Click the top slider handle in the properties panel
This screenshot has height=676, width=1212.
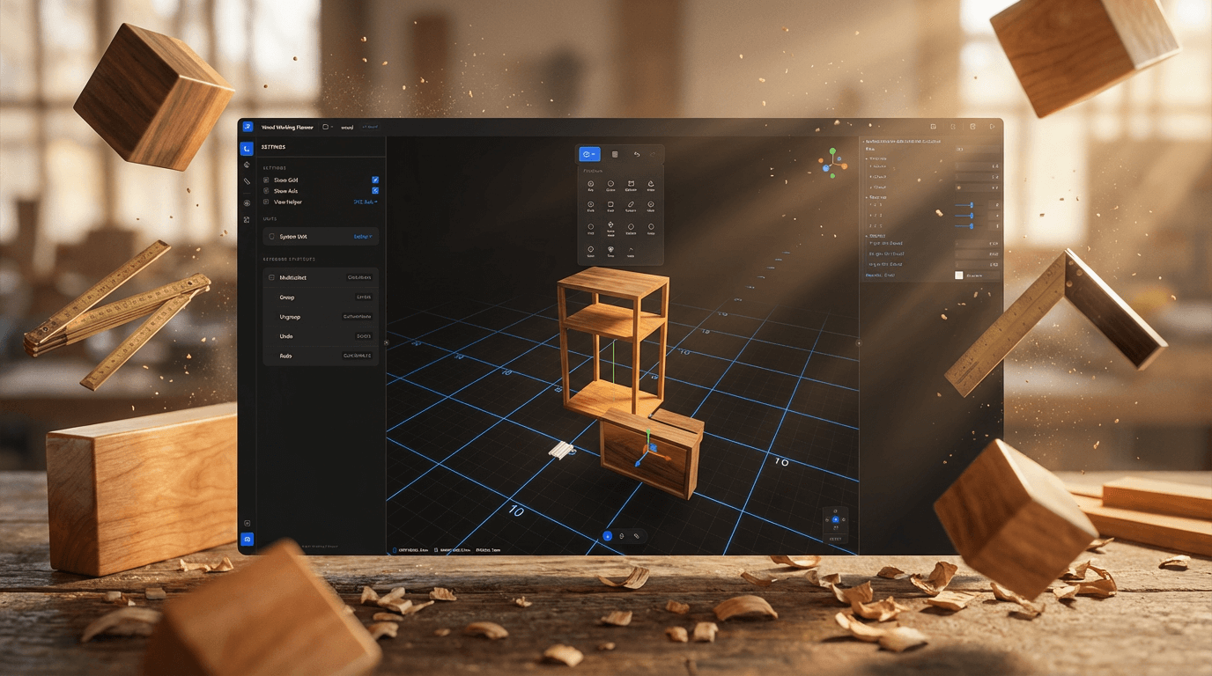(972, 205)
